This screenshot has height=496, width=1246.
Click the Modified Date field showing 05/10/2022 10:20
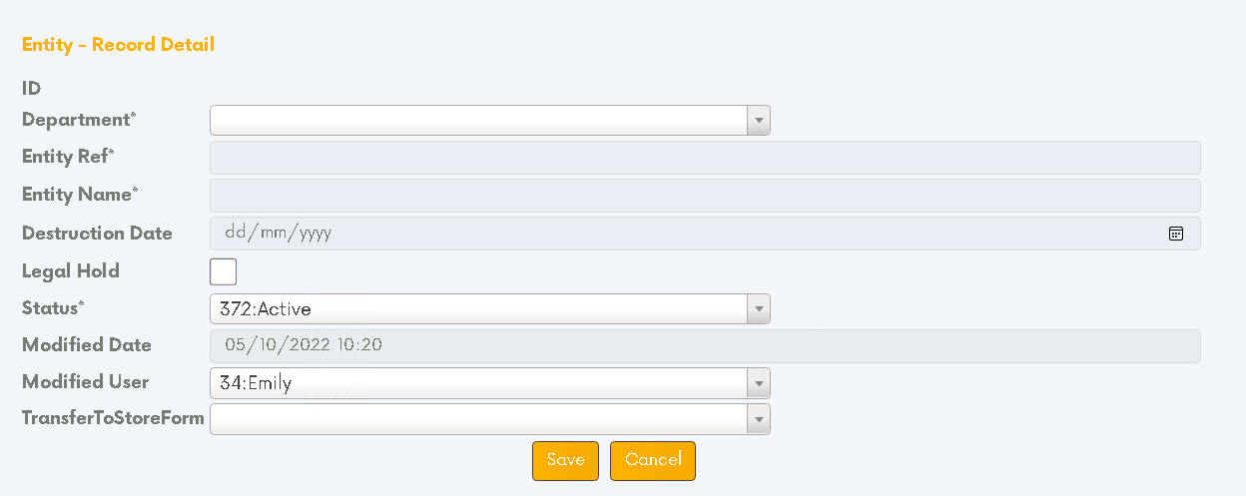click(x=705, y=346)
